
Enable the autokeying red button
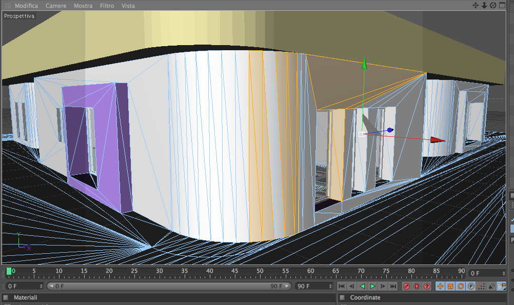(417, 286)
